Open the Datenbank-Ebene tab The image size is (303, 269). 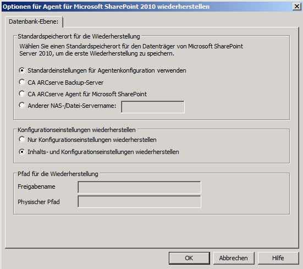tap(34, 21)
